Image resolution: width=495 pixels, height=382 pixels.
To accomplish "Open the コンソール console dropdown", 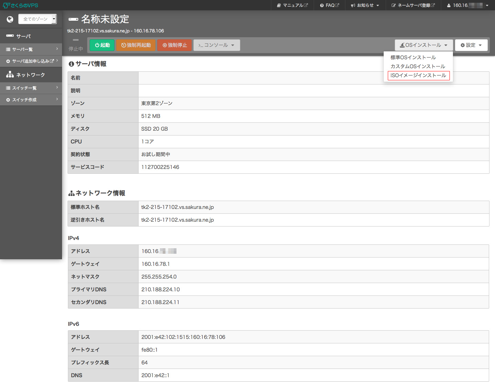I will (217, 45).
